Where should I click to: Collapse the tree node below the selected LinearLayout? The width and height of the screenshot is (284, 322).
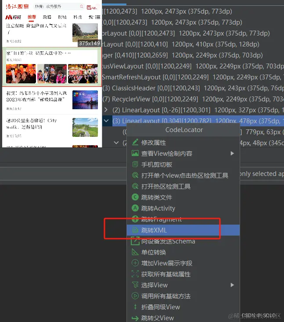click(116, 143)
